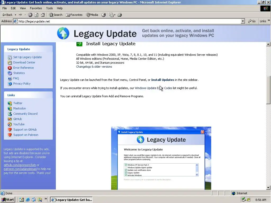
Task: Launch Internet Explorer quick launch icon
Action: (28, 200)
